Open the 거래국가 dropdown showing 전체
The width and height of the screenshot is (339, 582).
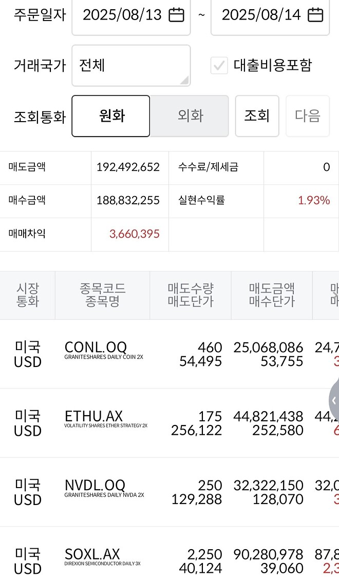(x=131, y=65)
